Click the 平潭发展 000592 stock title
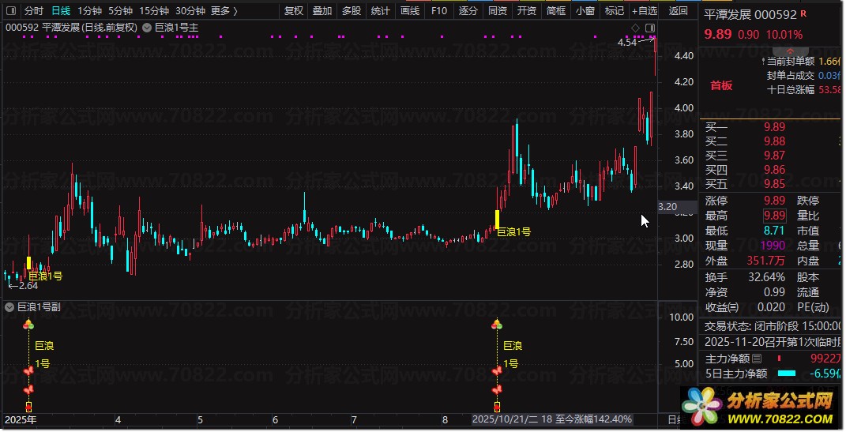Viewport: 846px width, 432px height. pos(750,14)
